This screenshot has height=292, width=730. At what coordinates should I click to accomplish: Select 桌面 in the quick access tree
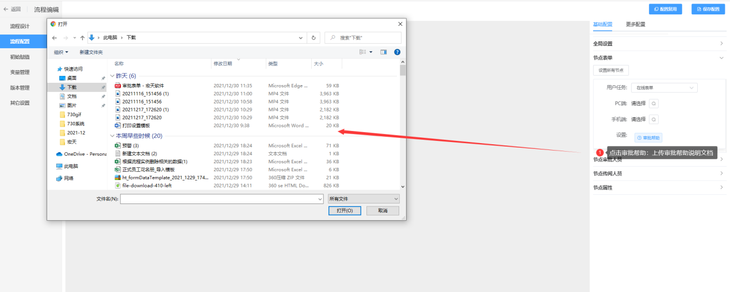[72, 78]
